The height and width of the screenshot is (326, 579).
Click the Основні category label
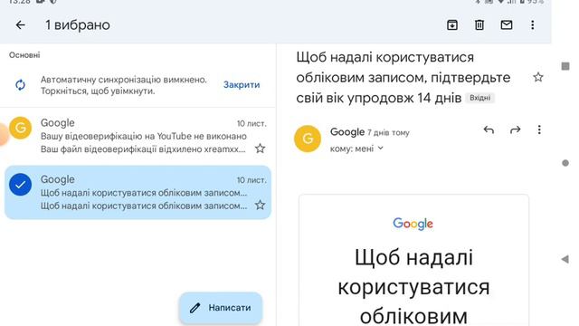24,55
